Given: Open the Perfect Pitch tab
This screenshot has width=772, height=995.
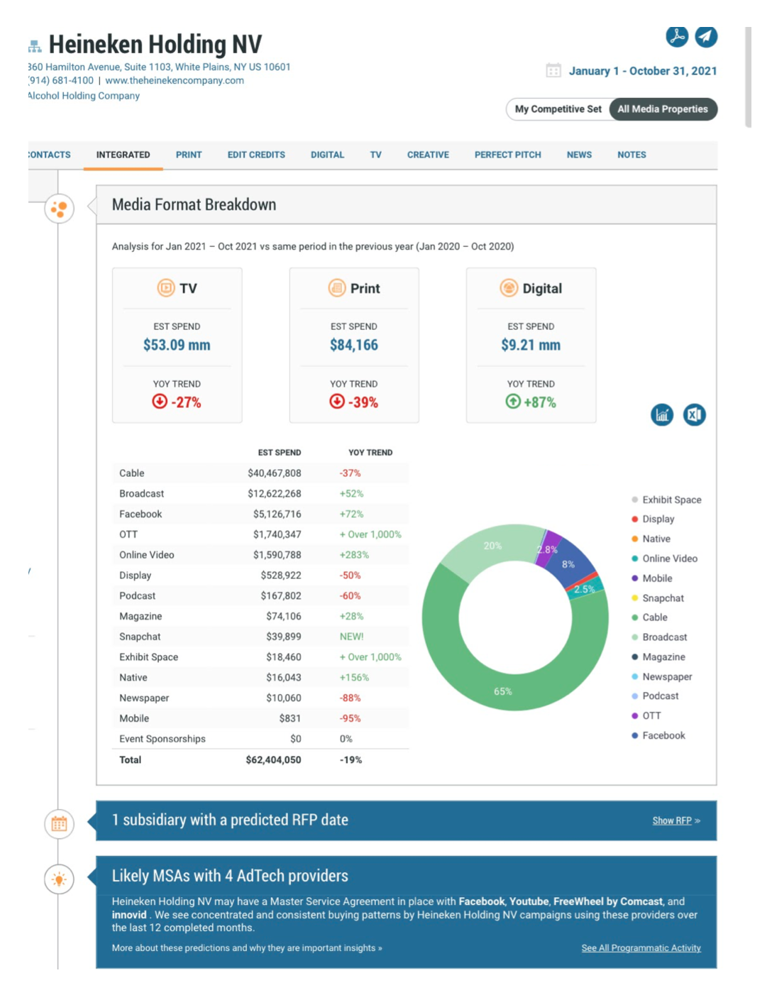Looking at the screenshot, I should tap(508, 155).
